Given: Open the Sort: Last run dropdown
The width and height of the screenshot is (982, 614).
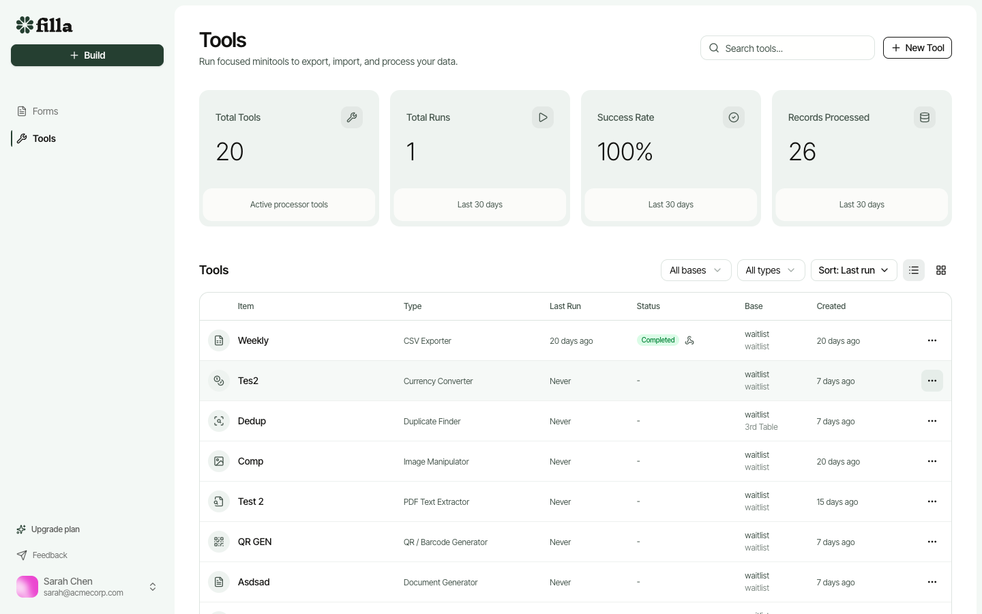Looking at the screenshot, I should [854, 270].
